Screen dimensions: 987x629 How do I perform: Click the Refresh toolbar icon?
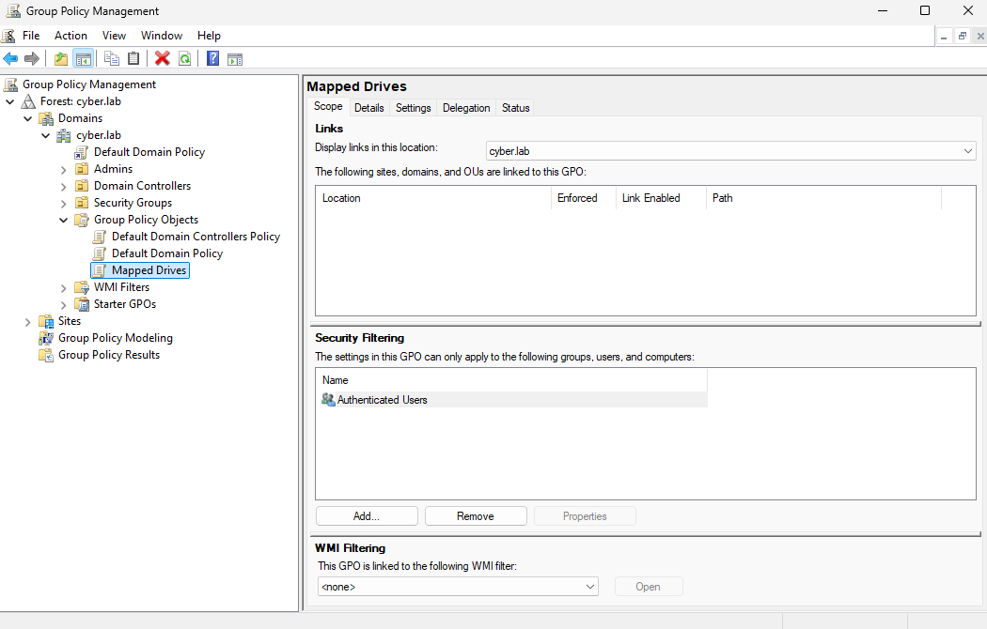coord(185,58)
